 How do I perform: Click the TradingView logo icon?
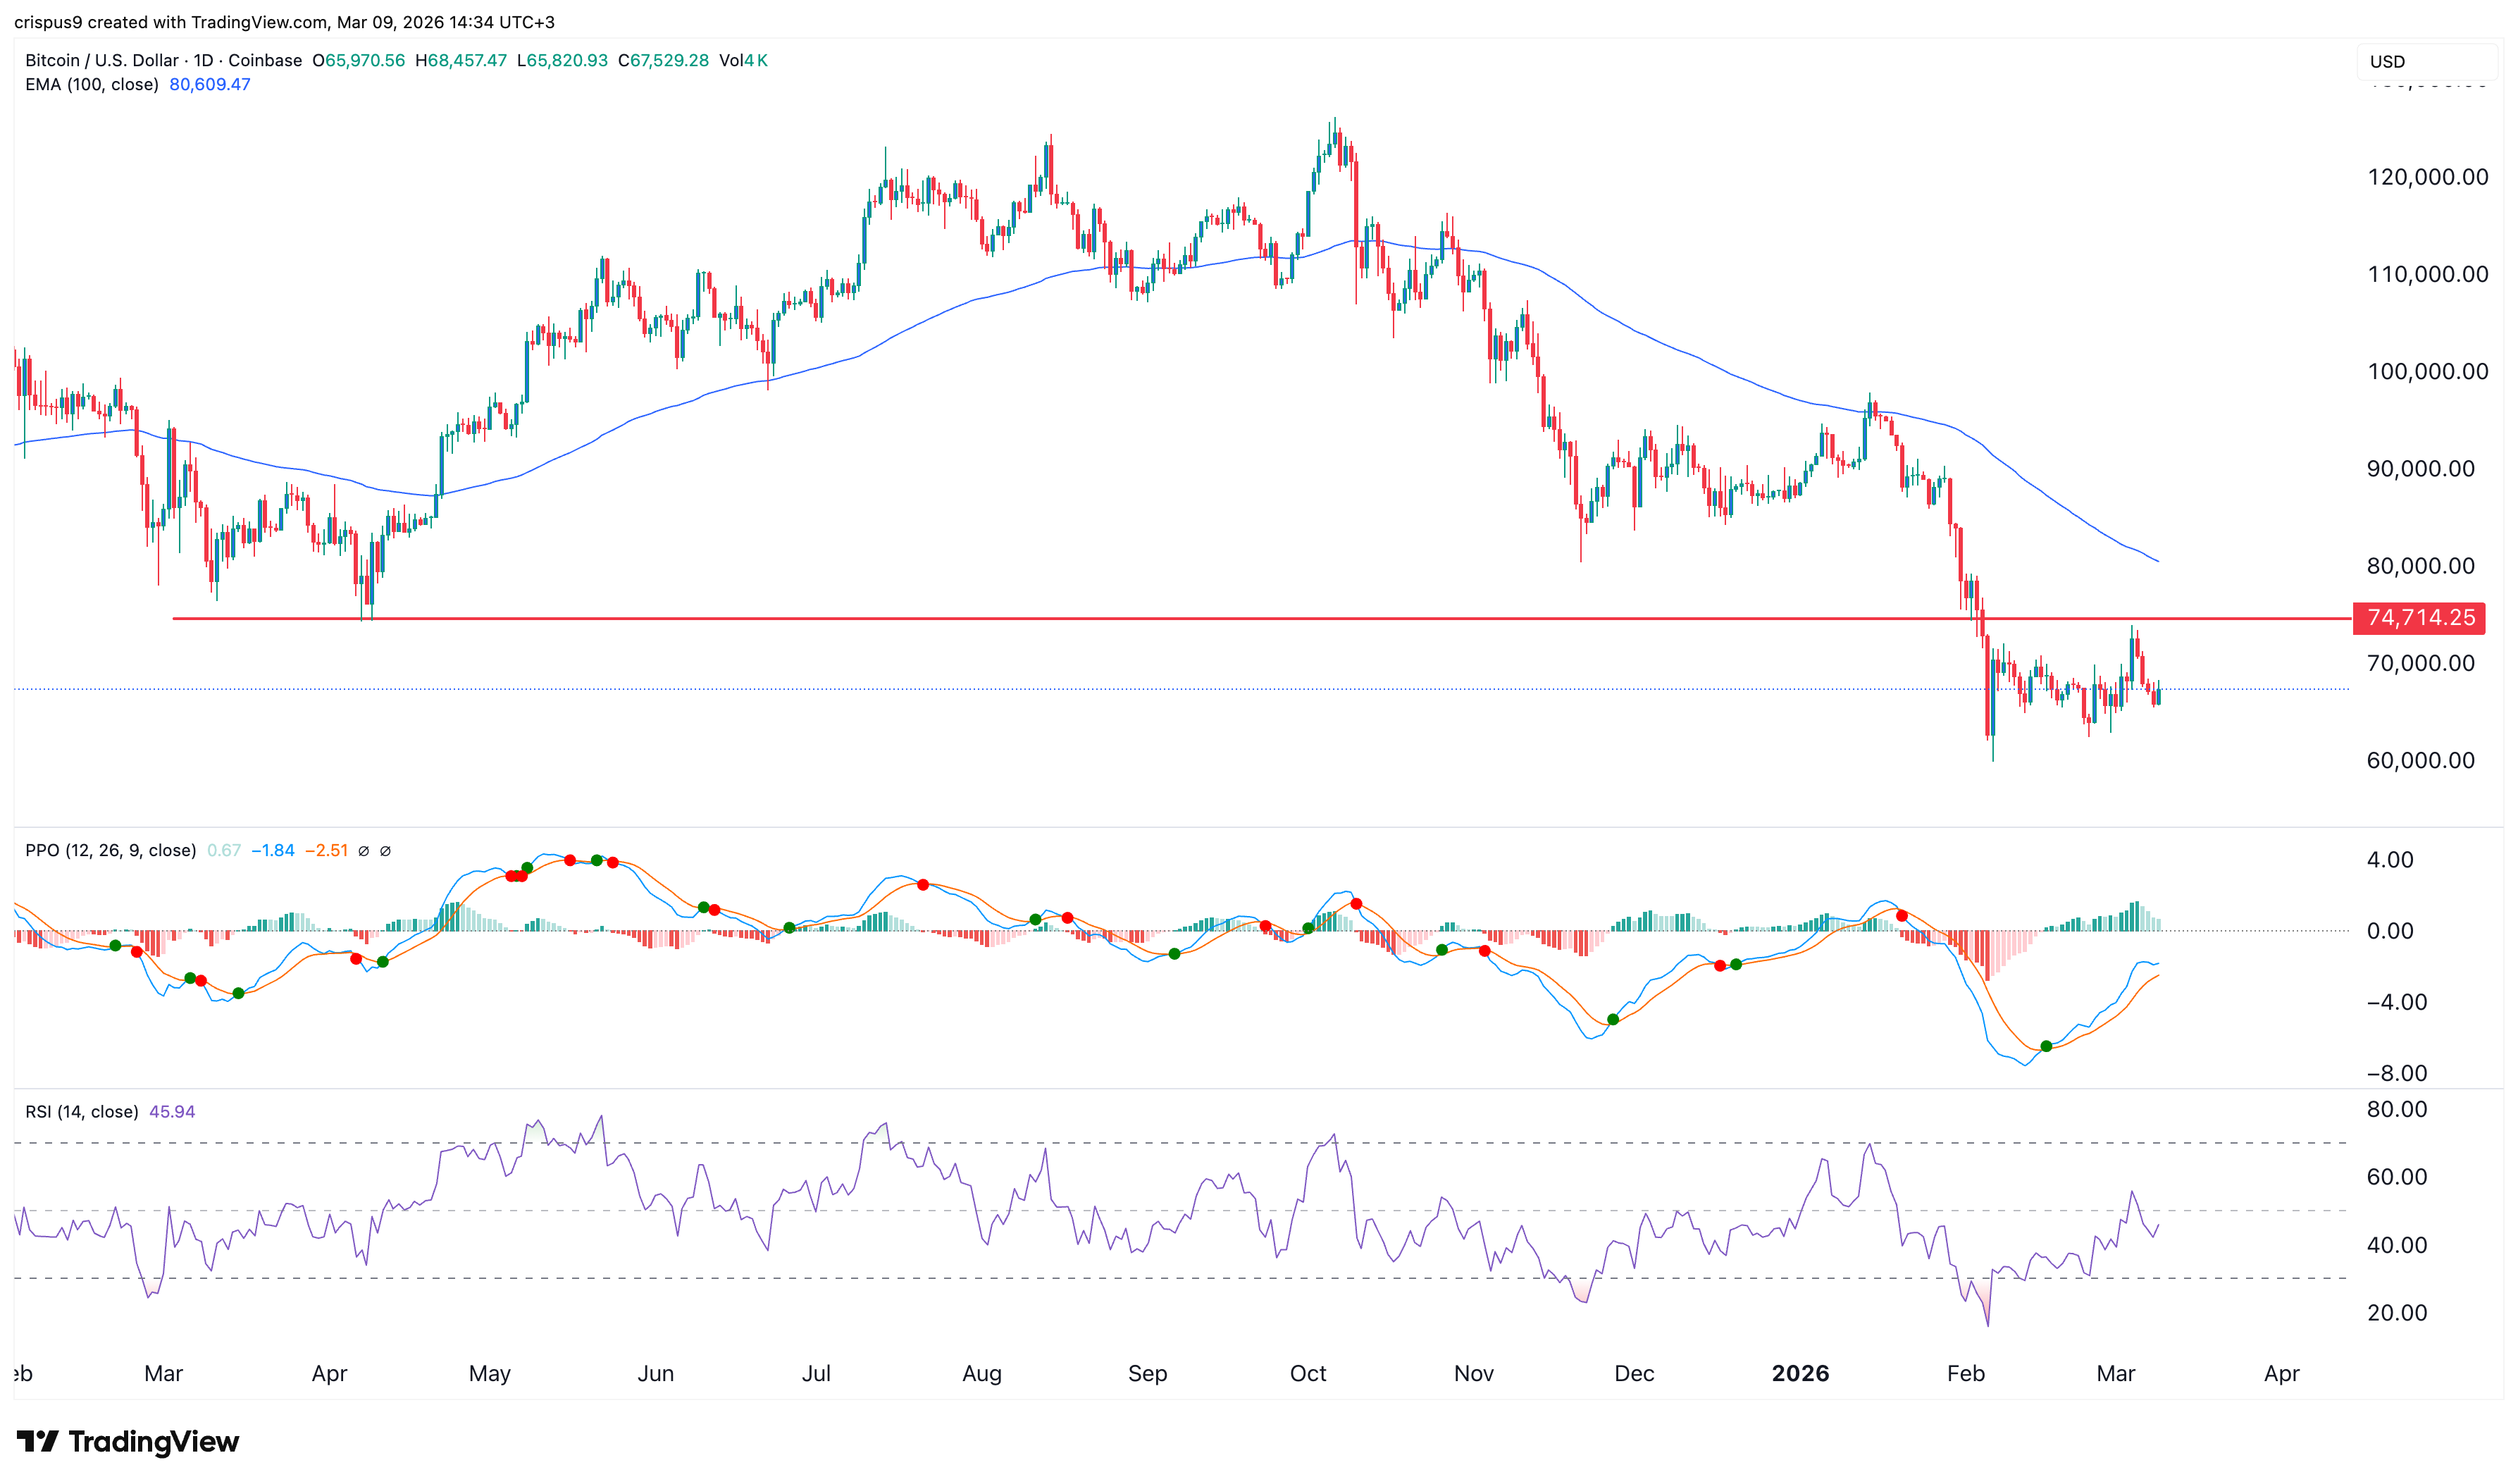click(38, 1441)
